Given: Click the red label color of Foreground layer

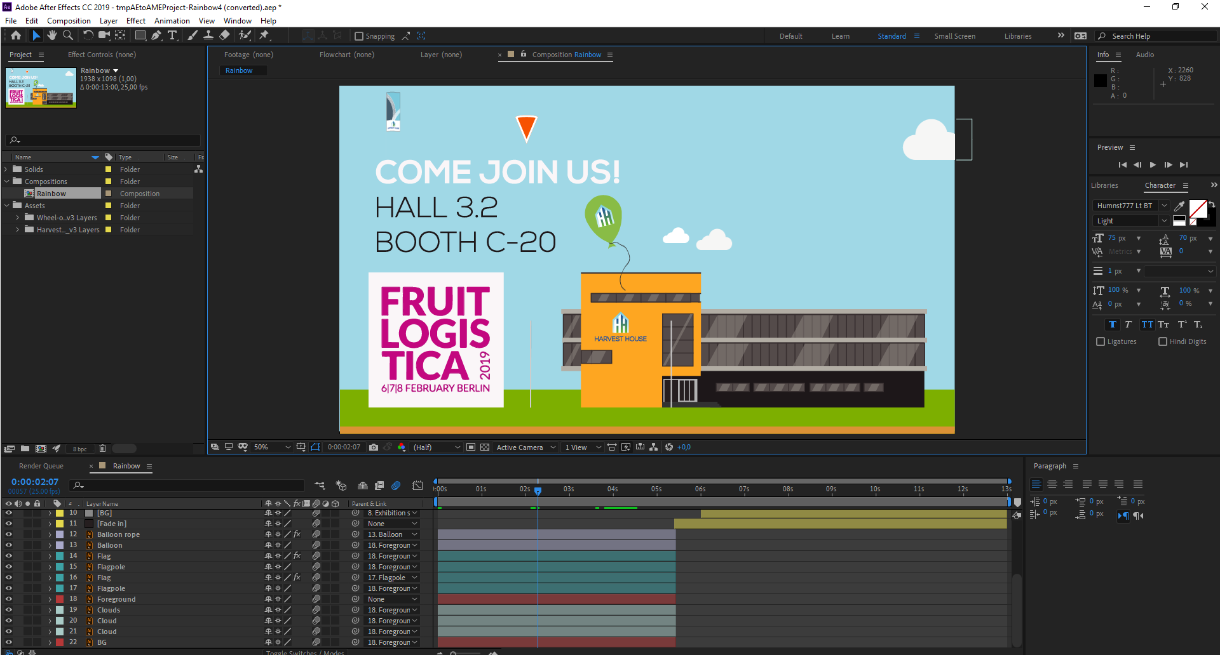Looking at the screenshot, I should click(x=60, y=599).
